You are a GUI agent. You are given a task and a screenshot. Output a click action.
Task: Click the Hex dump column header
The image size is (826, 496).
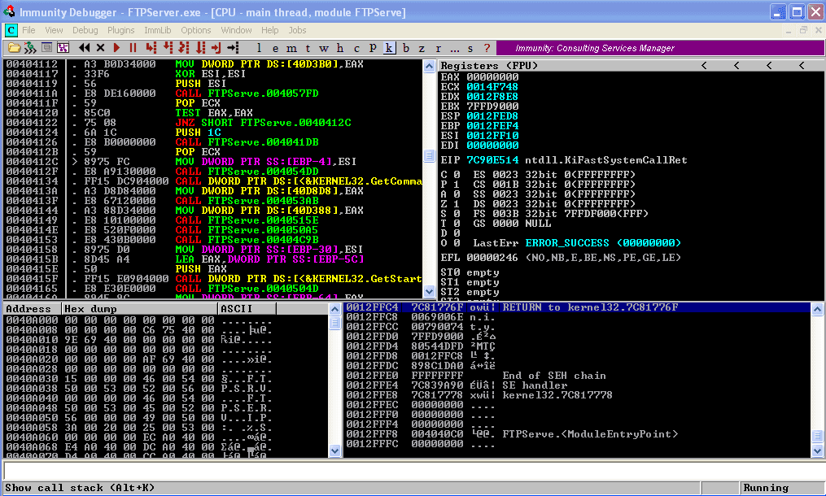coord(140,309)
